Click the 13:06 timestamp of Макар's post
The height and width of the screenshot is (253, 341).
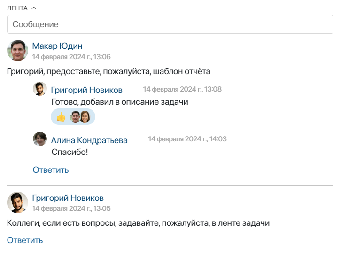point(71,57)
